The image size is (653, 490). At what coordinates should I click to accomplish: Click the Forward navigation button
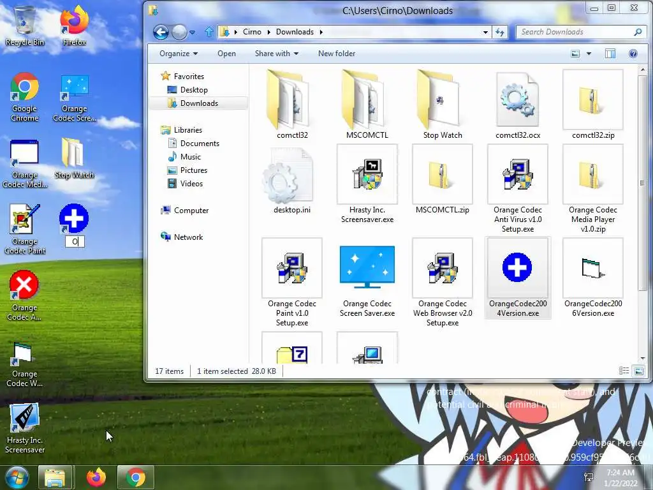click(x=179, y=32)
